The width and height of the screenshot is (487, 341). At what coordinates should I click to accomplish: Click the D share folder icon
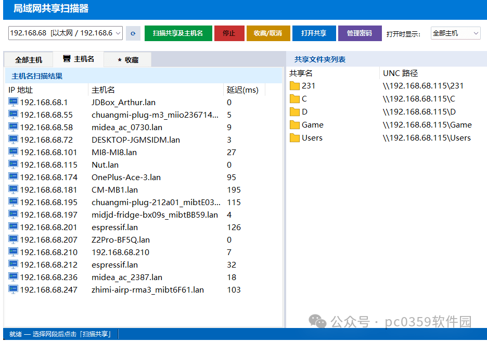pyautogui.click(x=294, y=112)
